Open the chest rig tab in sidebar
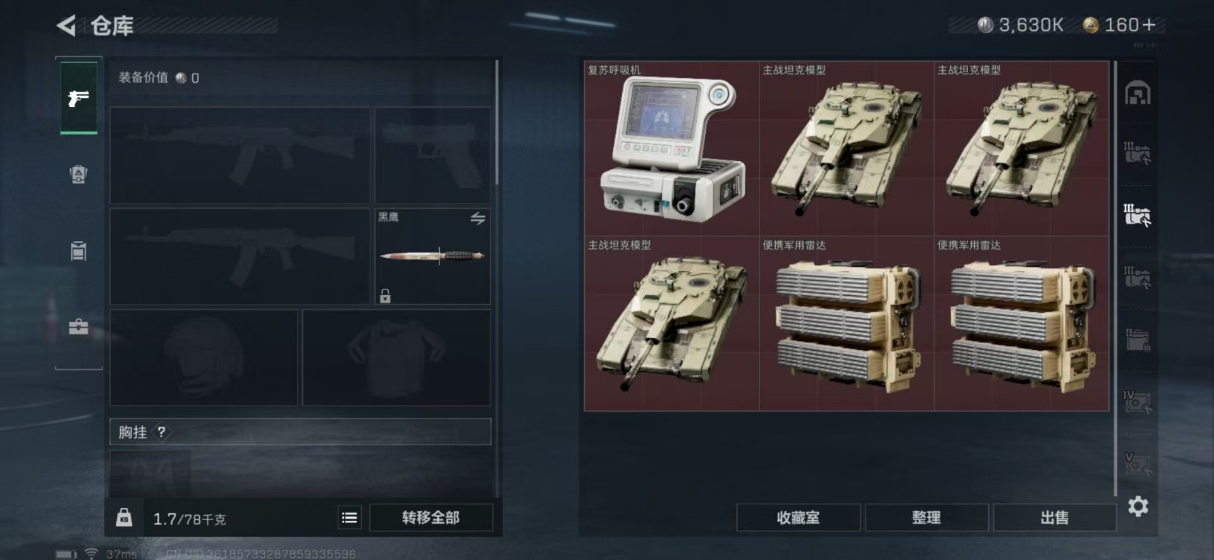The height and width of the screenshot is (560, 1214). pos(78,250)
